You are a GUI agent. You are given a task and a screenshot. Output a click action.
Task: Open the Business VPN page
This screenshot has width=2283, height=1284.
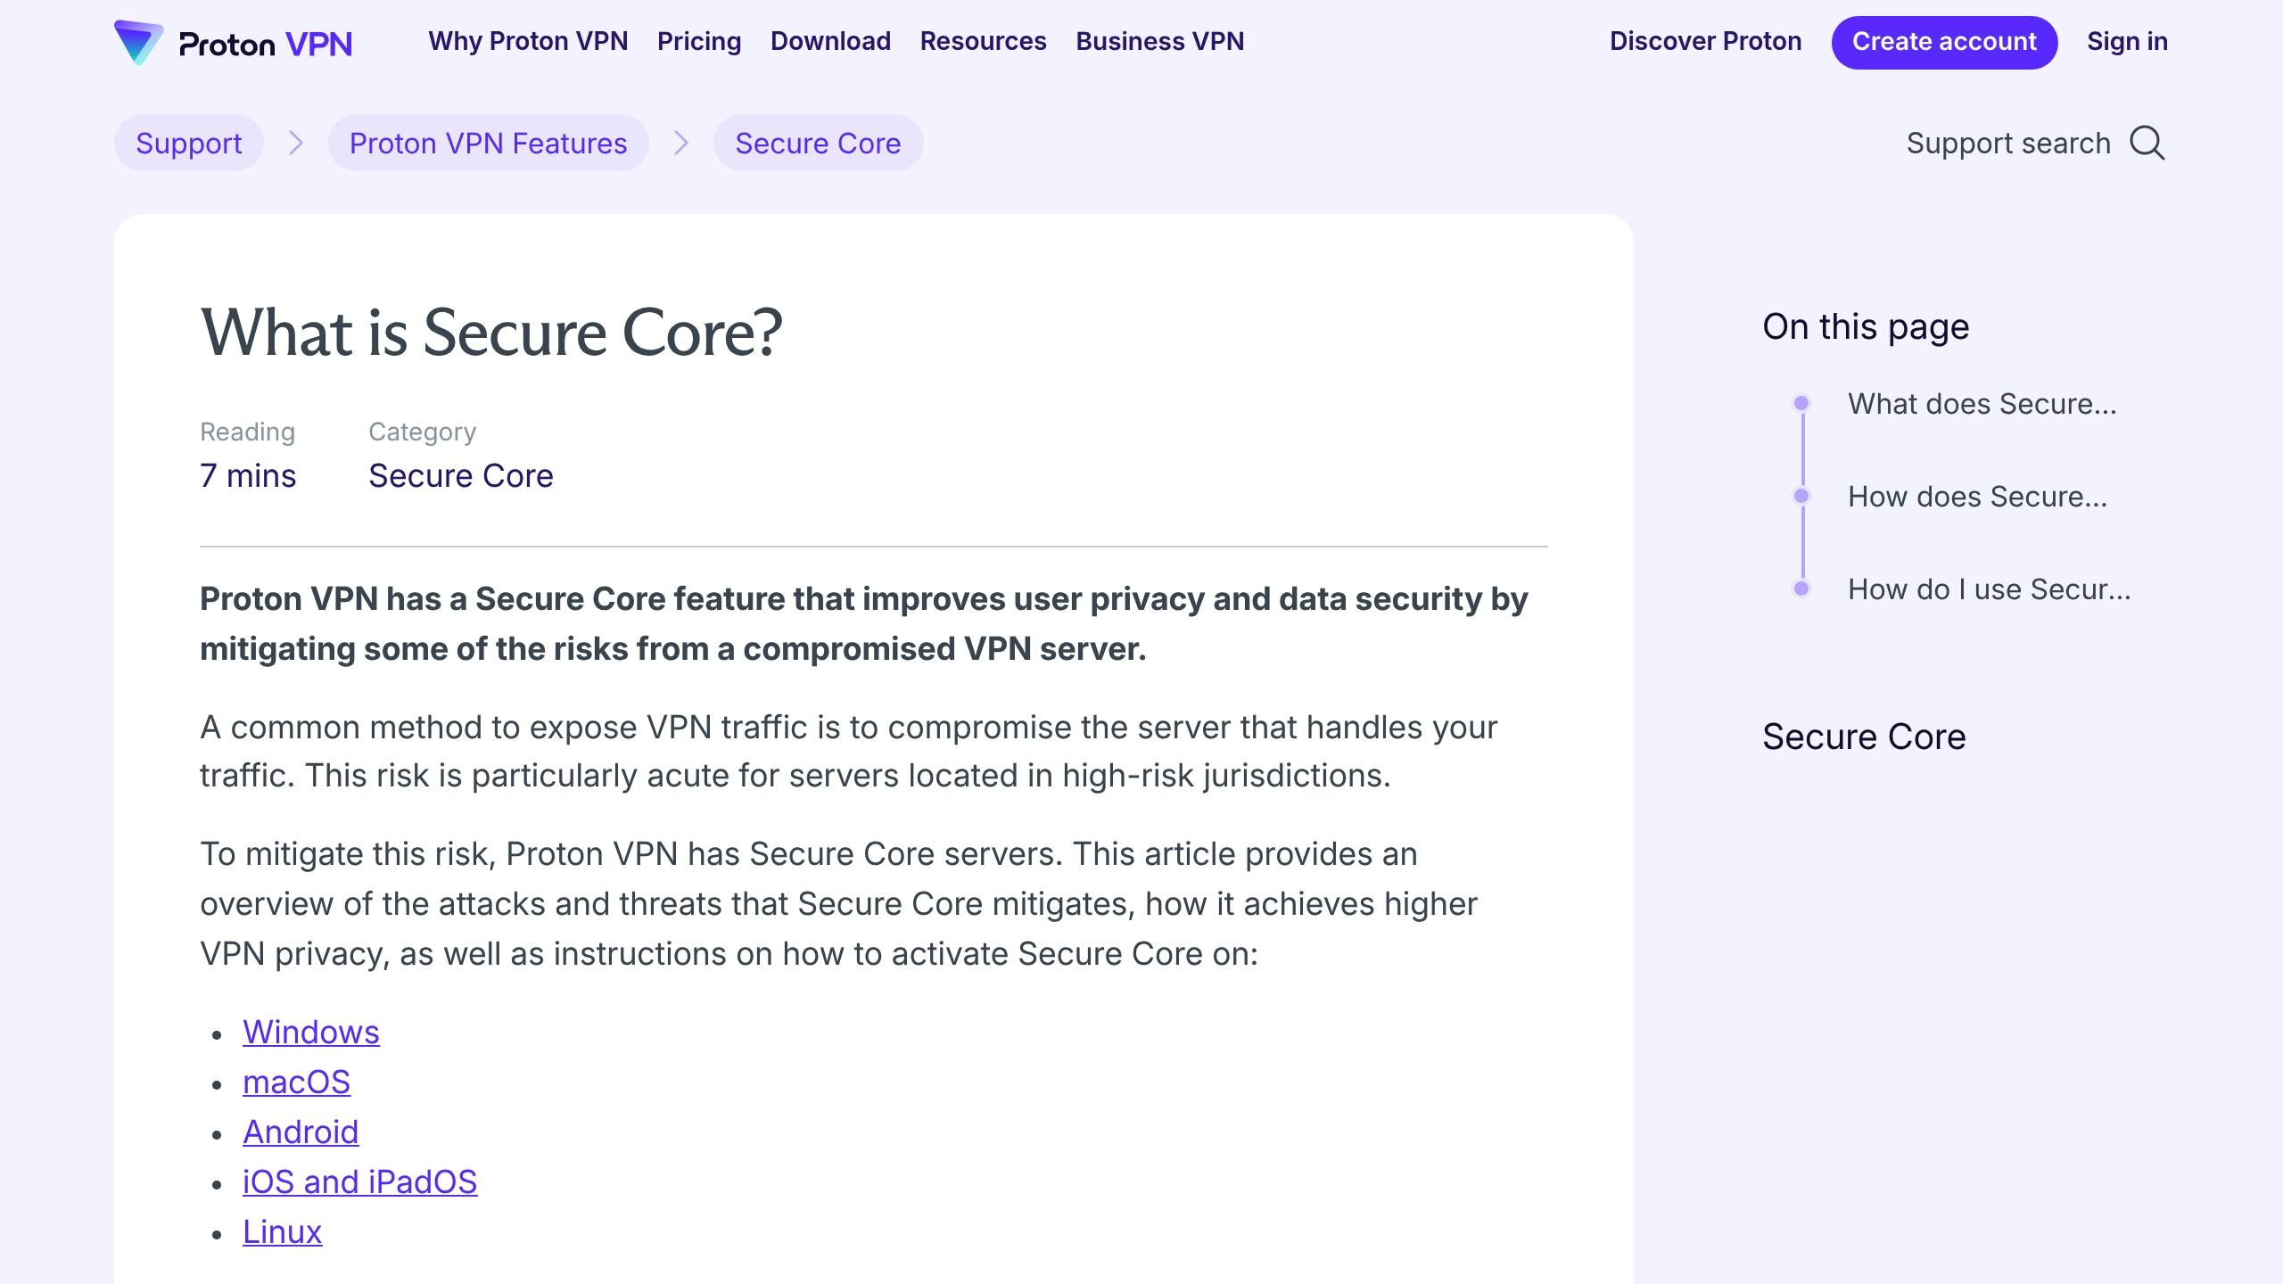1159,41
